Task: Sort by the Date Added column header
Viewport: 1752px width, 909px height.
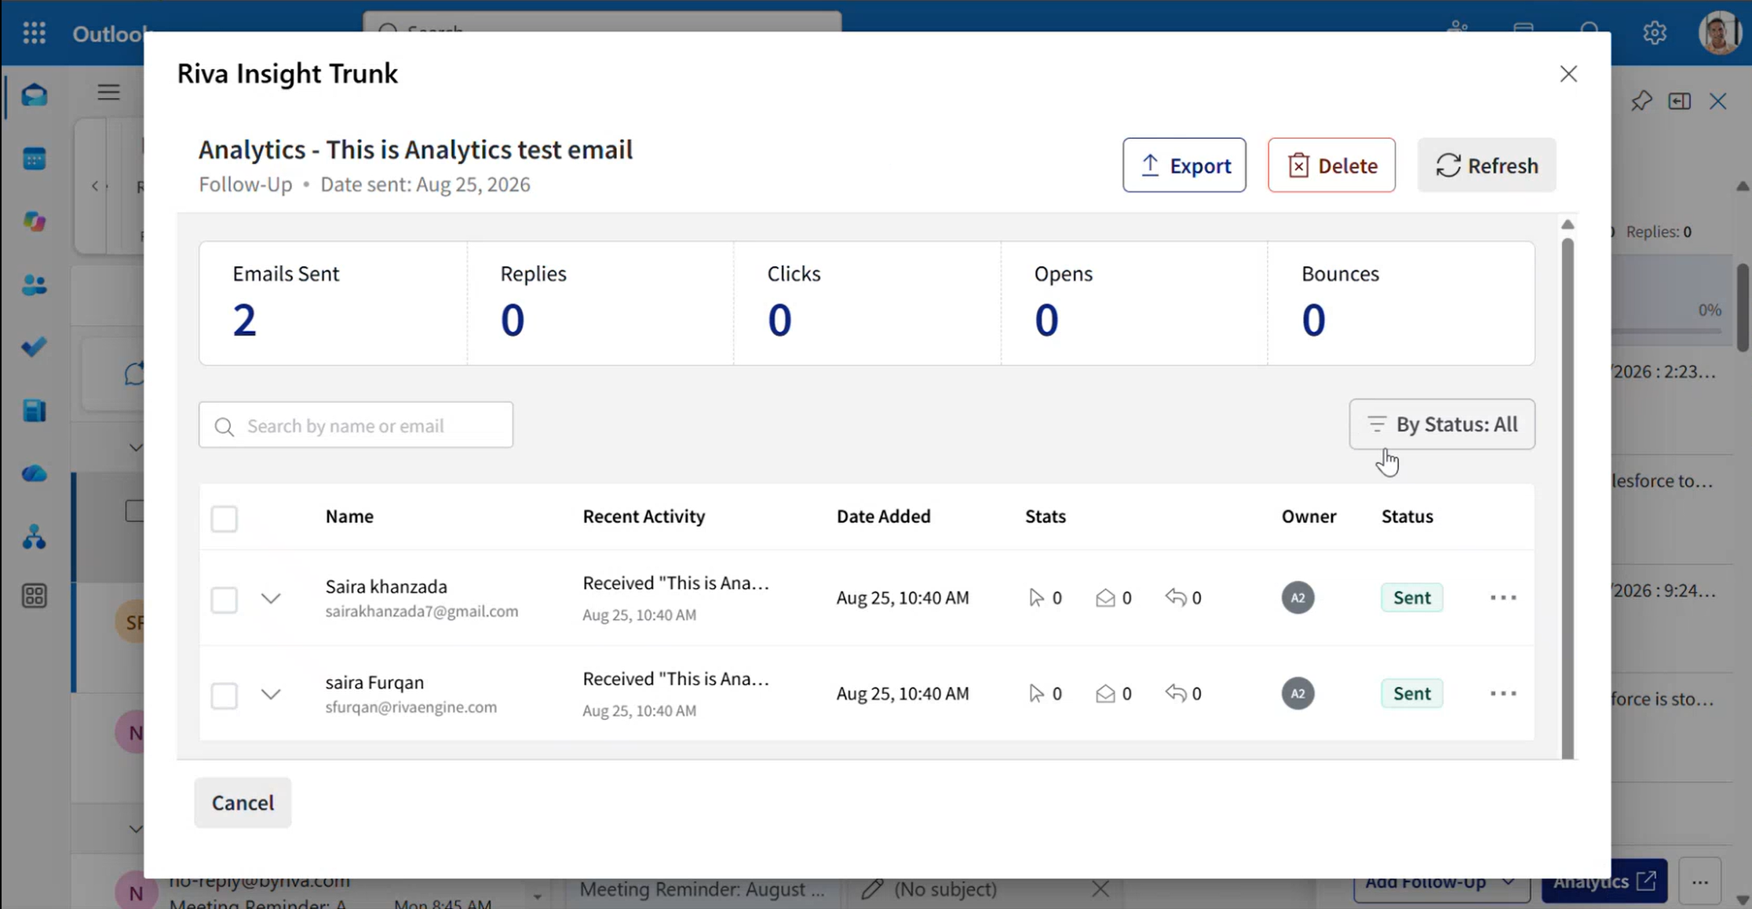Action: point(883,516)
